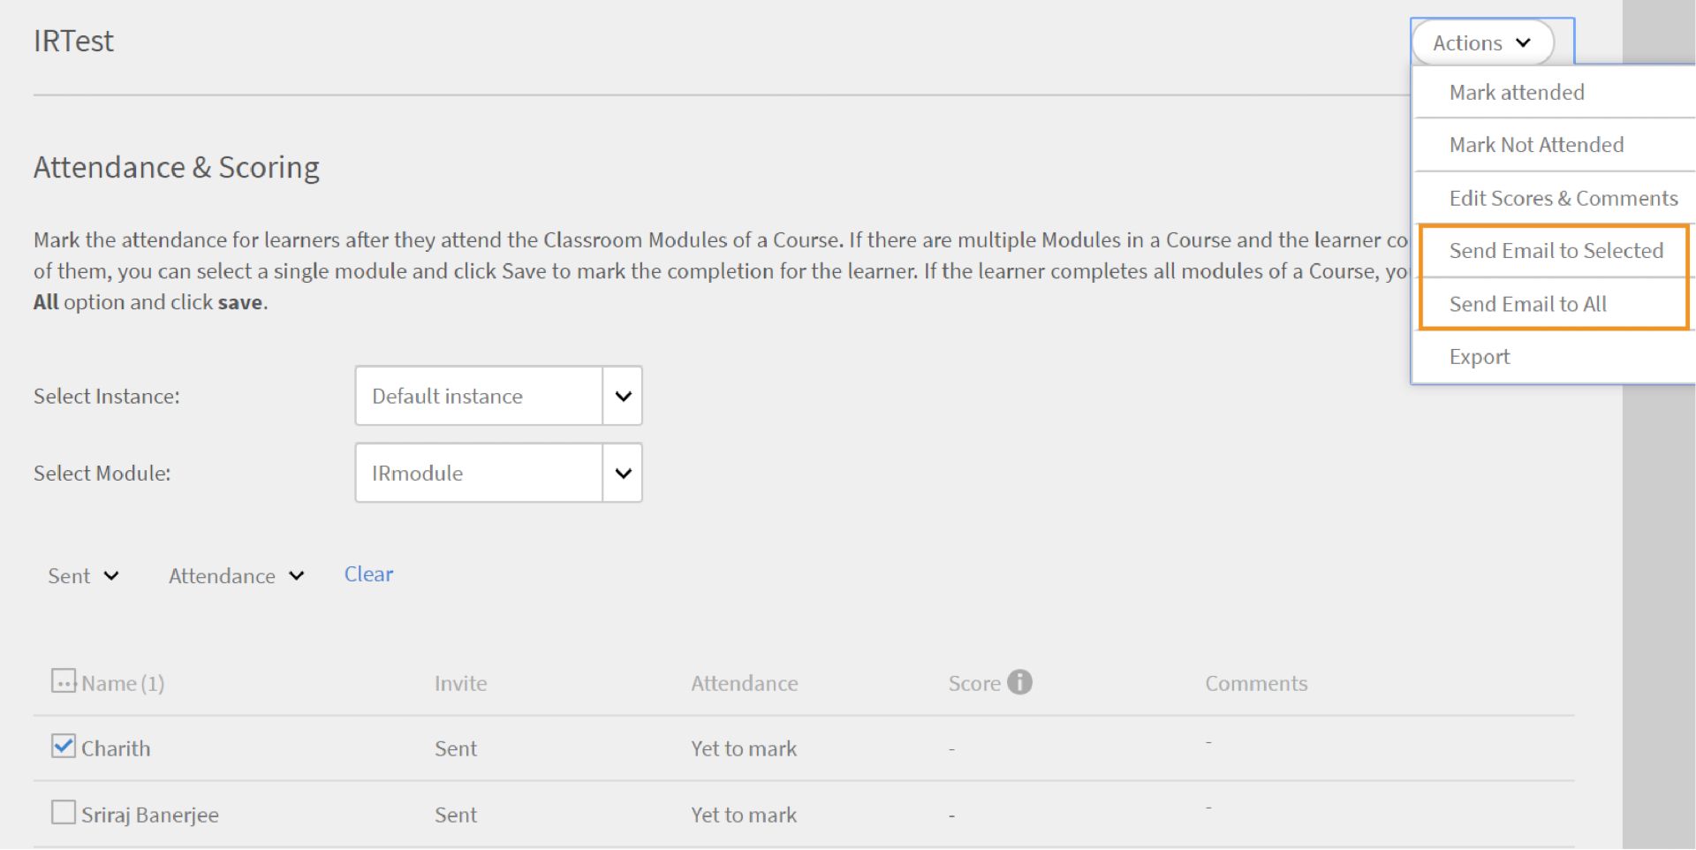
Task: Open the Attendance filter dropdown
Action: 236,576
